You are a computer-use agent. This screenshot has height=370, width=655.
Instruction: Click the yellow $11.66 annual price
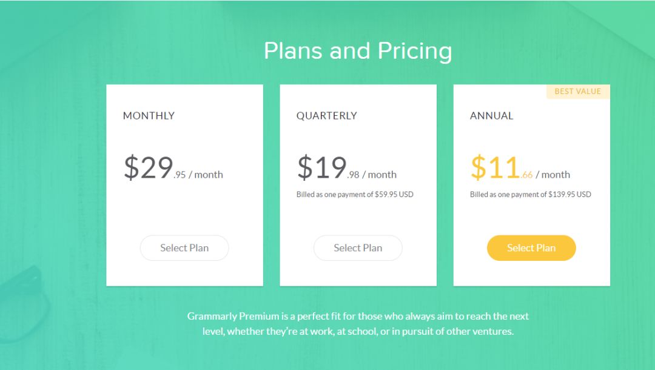click(x=495, y=168)
